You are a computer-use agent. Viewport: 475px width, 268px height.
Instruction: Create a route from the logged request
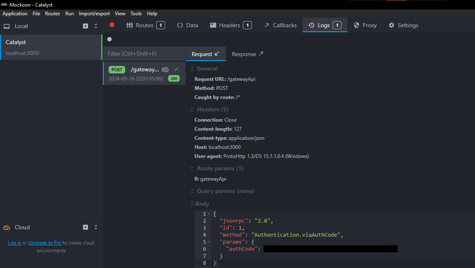165,70
